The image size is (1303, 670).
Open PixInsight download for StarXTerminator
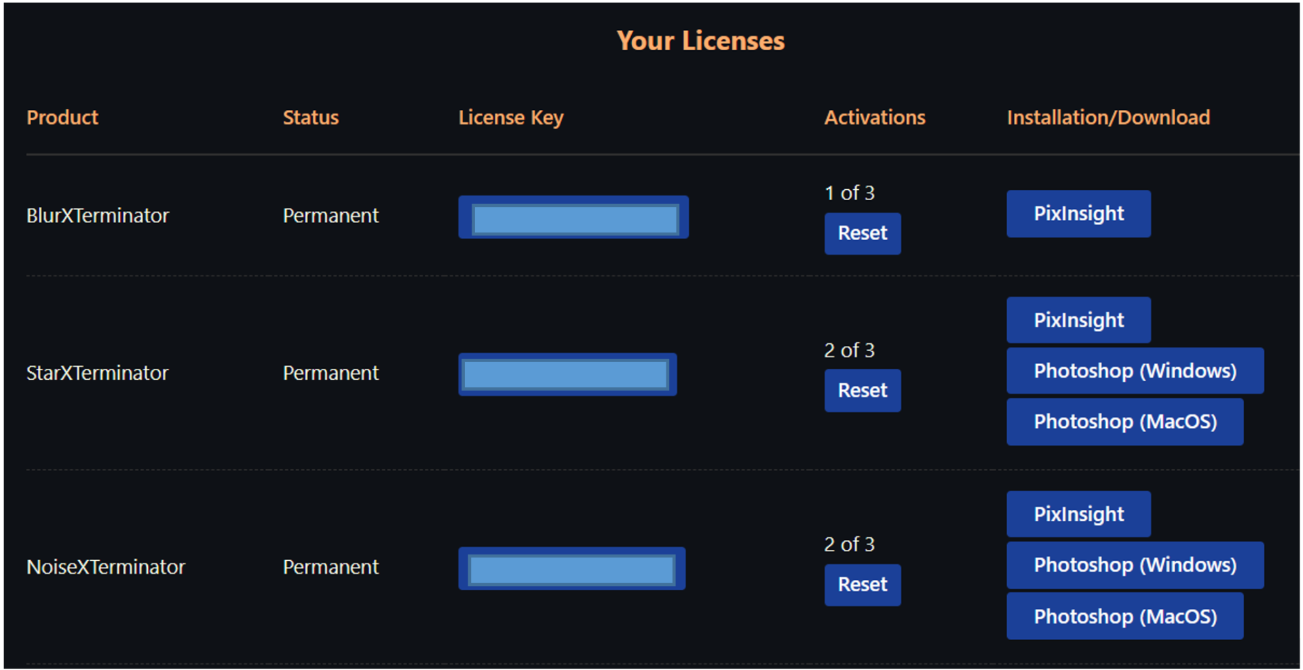1078,320
